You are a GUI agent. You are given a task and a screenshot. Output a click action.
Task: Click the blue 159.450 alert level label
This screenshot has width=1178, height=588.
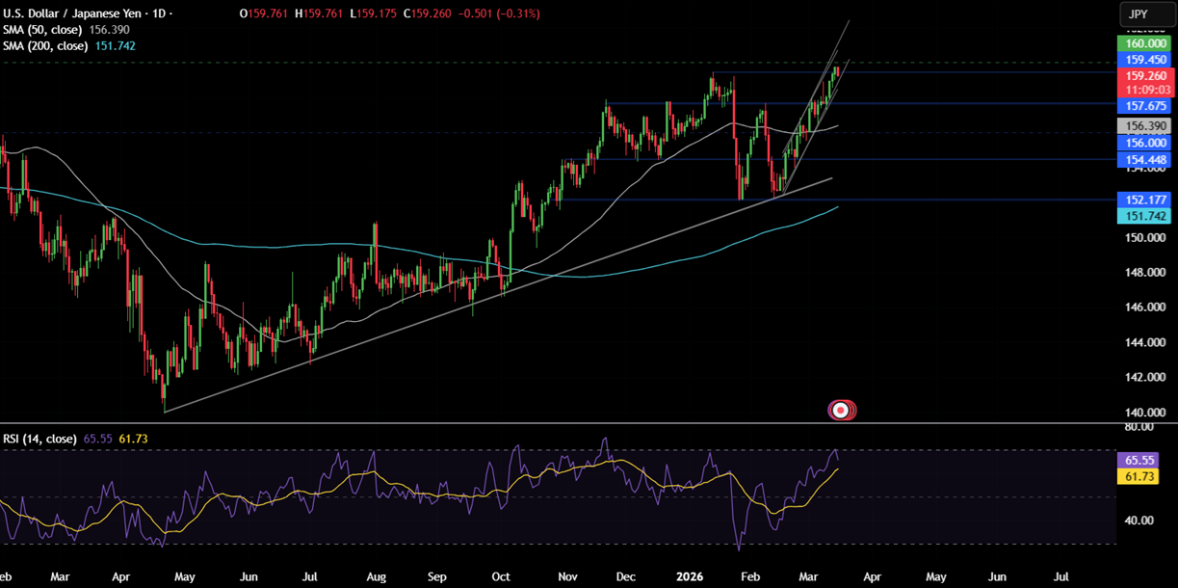tap(1144, 60)
